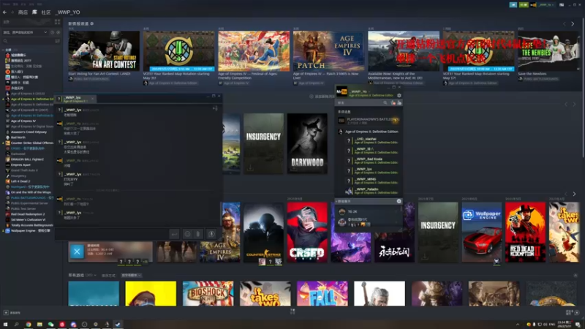
Task: Collapse the 全部 games category
Action: (x=4, y=50)
